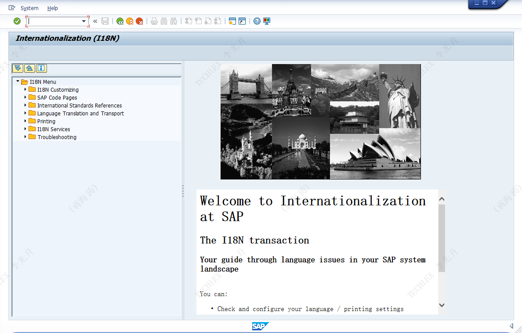Click the welcome text scroll up arrow

click(x=442, y=199)
